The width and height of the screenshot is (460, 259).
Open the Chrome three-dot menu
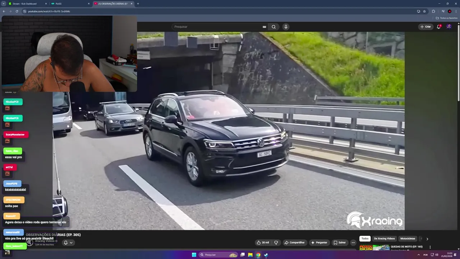point(456,11)
